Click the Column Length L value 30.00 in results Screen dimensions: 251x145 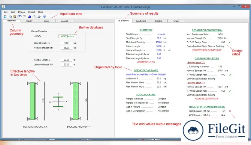tap(159, 46)
